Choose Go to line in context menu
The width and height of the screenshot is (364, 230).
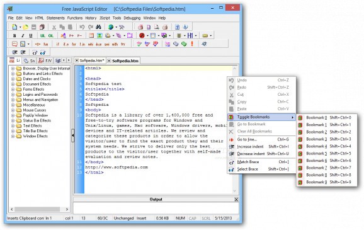262,139
